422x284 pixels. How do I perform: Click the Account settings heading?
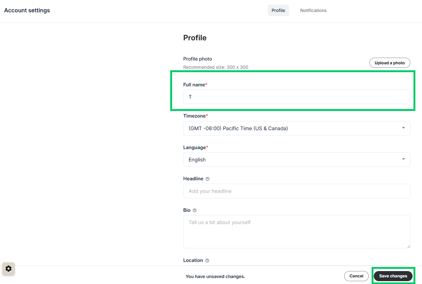[27, 10]
